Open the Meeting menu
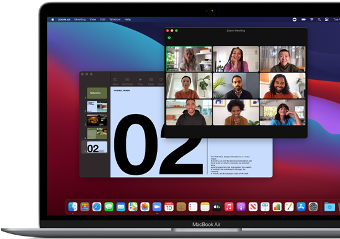This screenshot has width=340, height=239. click(80, 19)
